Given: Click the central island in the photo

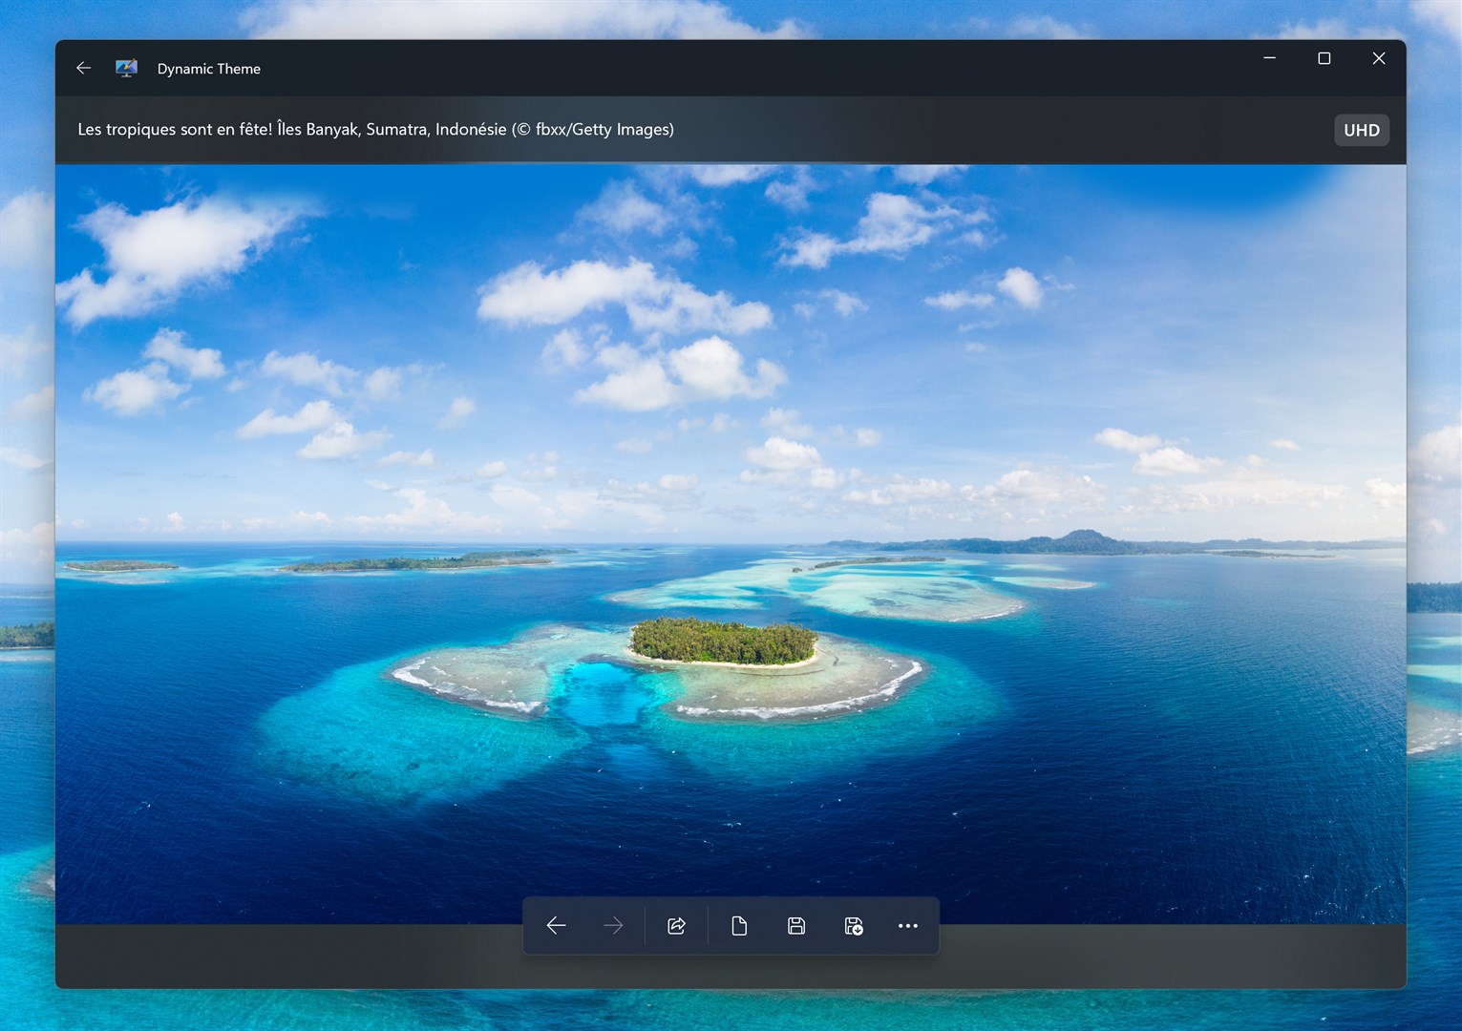Looking at the screenshot, I should pyautogui.click(x=721, y=640).
